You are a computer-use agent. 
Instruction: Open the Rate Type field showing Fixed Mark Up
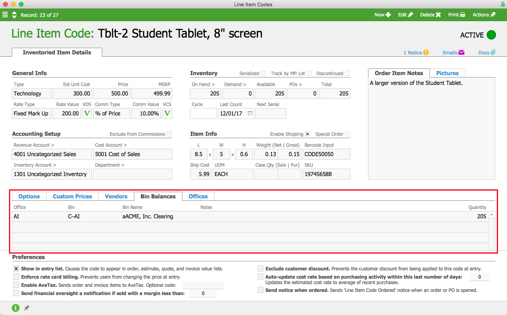pos(32,113)
